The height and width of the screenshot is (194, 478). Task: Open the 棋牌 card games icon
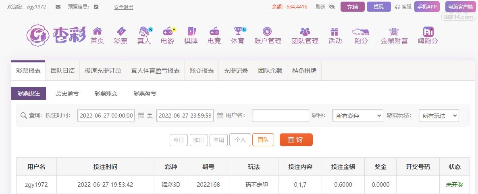click(x=191, y=31)
